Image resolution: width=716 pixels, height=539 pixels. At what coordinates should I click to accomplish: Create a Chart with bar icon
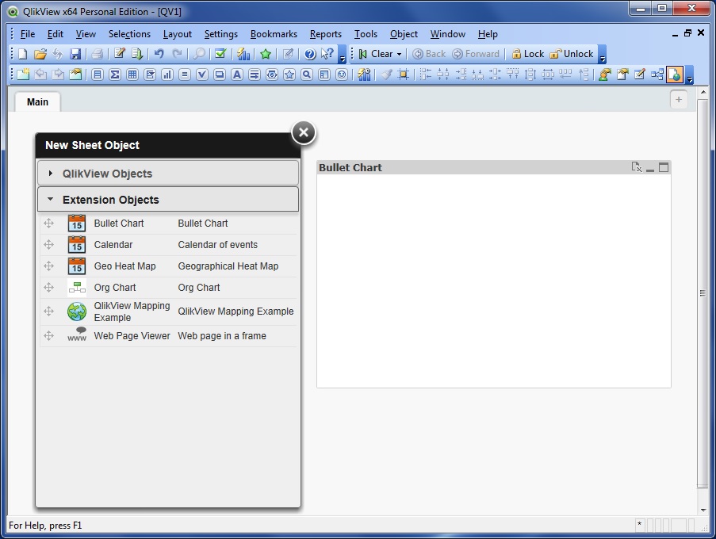(167, 75)
